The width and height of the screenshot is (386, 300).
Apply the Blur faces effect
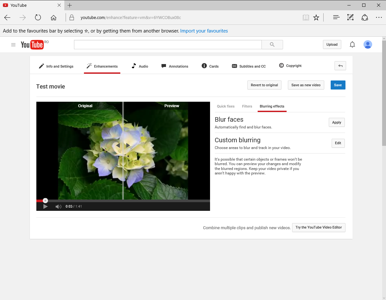click(336, 122)
